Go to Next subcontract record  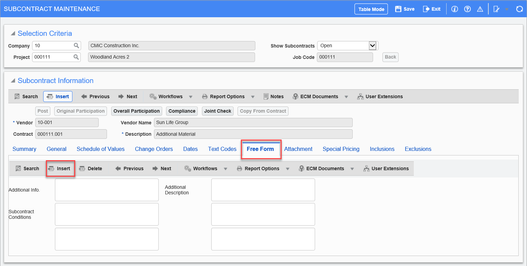coord(128,96)
